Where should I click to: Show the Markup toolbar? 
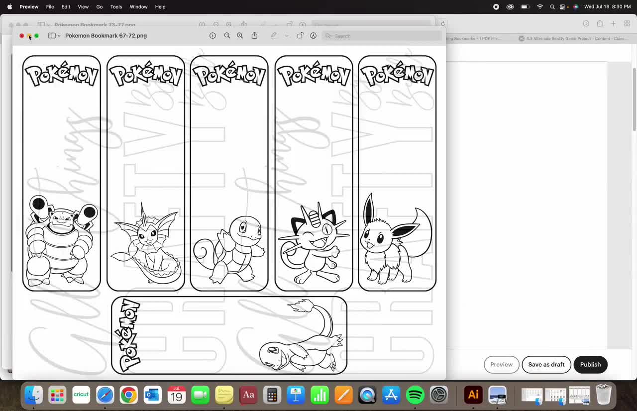pyautogui.click(x=313, y=36)
